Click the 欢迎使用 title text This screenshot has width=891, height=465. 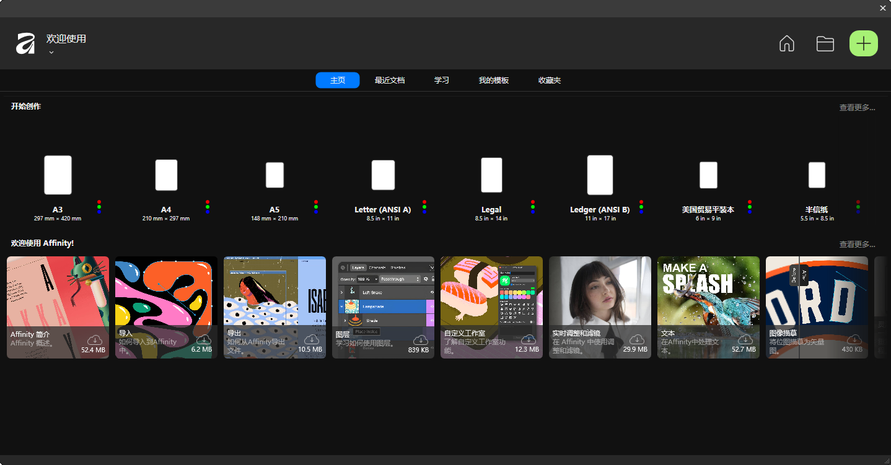[x=66, y=39]
